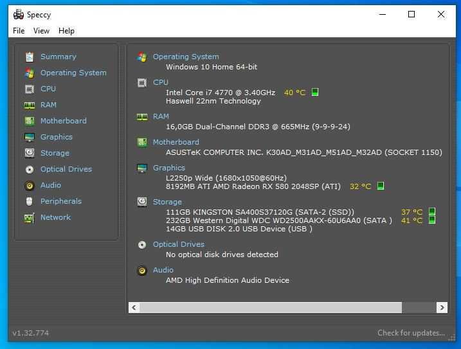The height and width of the screenshot is (349, 461).
Task: Click the green GPU temperature indicator icon
Action: point(381,186)
